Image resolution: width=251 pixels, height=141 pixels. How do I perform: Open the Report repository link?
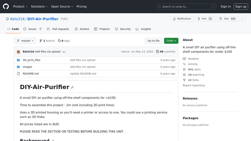point(194,85)
